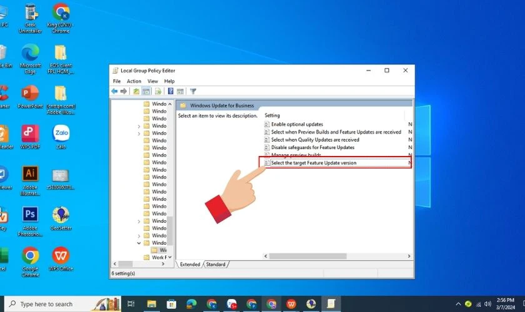Screen dimensions: 525x312
Task: Click the settings list scroll-left arrow
Action: [x=266, y=256]
